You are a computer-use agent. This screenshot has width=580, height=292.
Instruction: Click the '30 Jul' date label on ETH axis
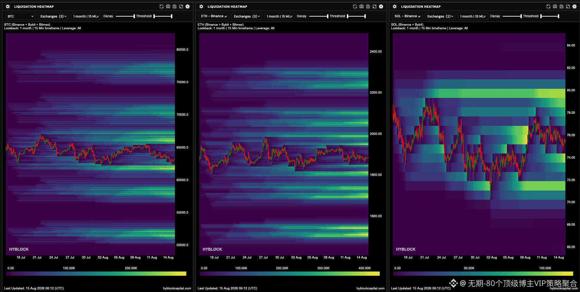point(280,258)
